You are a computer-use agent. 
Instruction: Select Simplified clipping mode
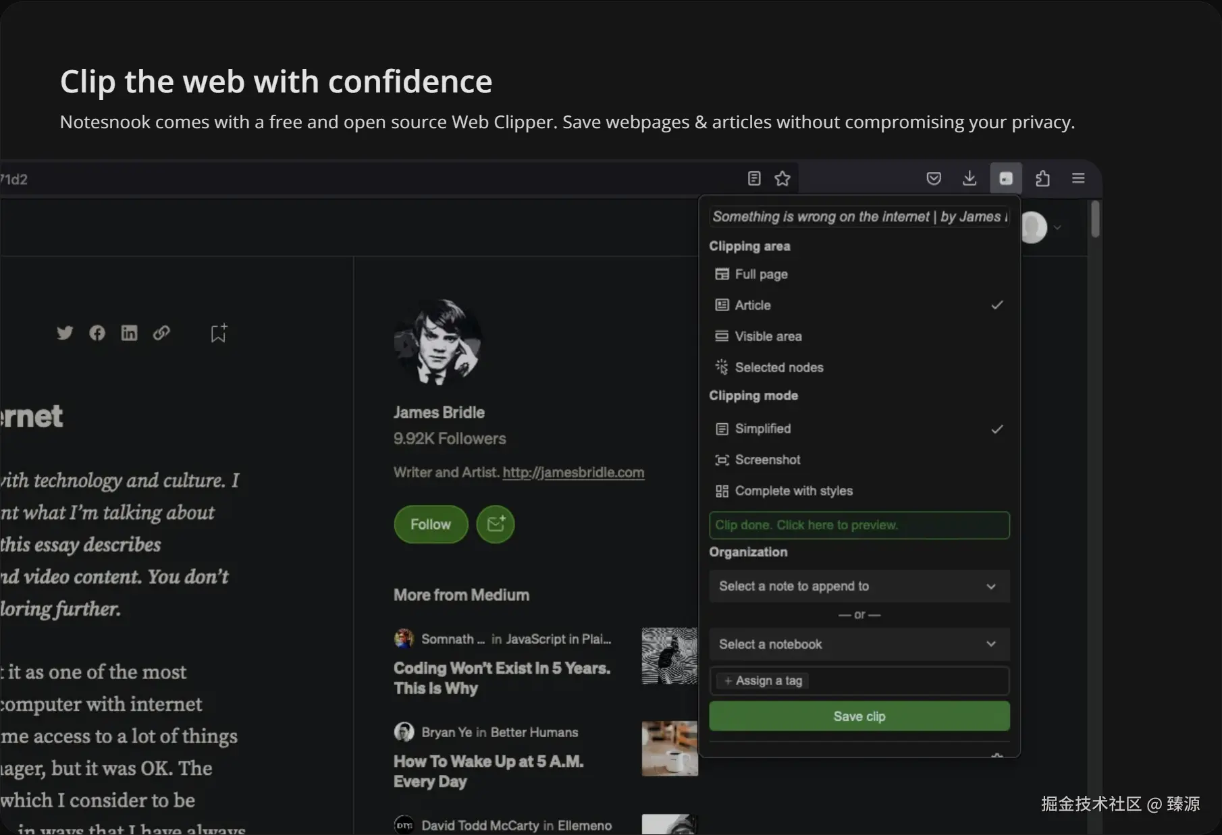859,429
